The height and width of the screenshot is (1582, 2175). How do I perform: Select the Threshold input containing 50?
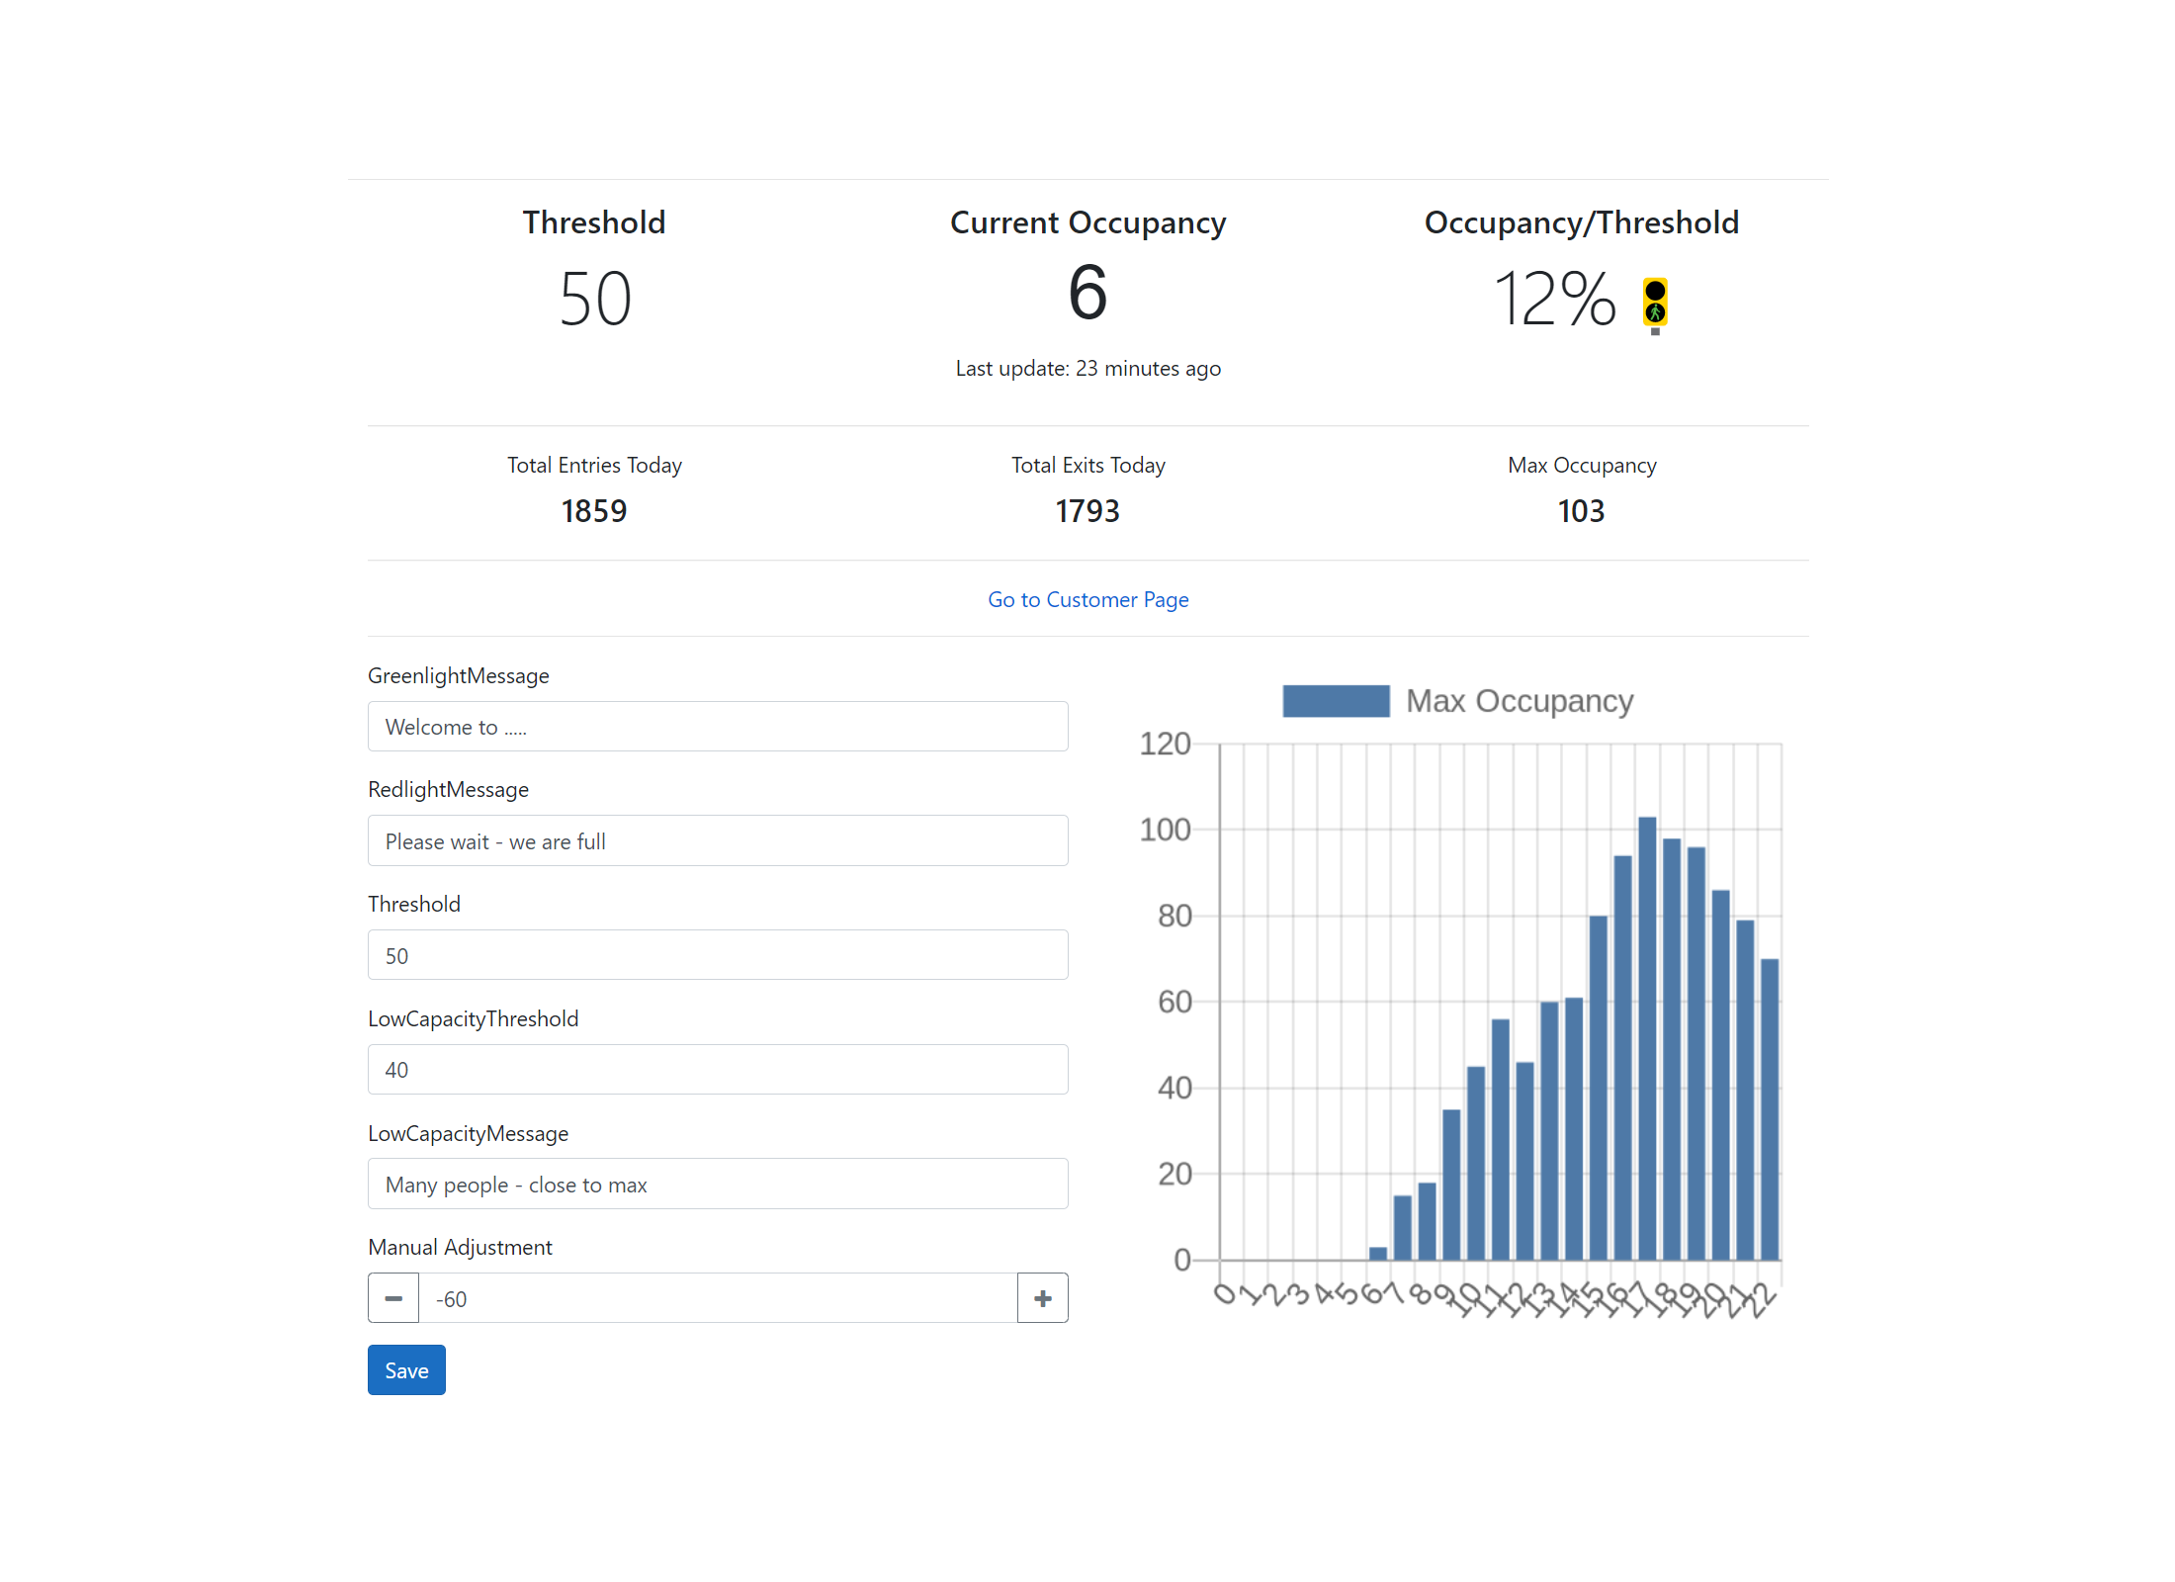[718, 955]
